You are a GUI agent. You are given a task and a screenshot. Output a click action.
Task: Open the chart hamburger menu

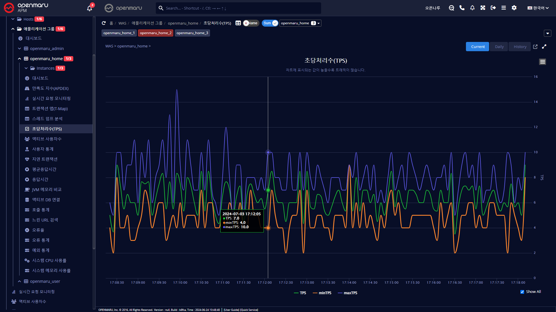(x=542, y=62)
